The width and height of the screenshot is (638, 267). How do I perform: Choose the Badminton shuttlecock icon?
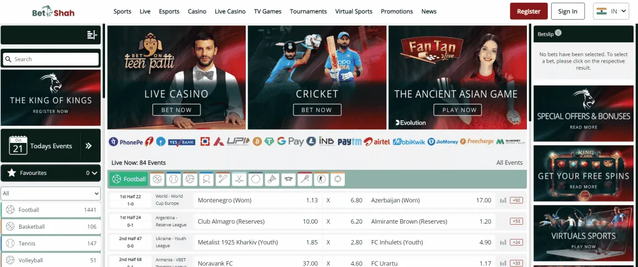pos(272,179)
